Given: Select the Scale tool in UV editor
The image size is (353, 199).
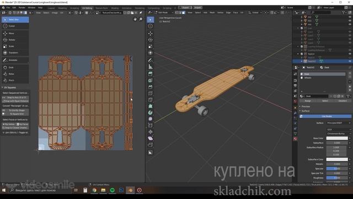Looking at the screenshot, I should pos(15,46).
